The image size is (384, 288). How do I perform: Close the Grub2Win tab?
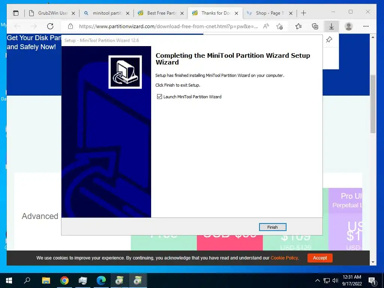(73, 13)
